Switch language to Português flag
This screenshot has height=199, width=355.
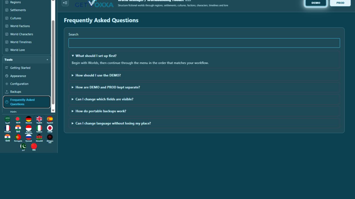coord(18,138)
